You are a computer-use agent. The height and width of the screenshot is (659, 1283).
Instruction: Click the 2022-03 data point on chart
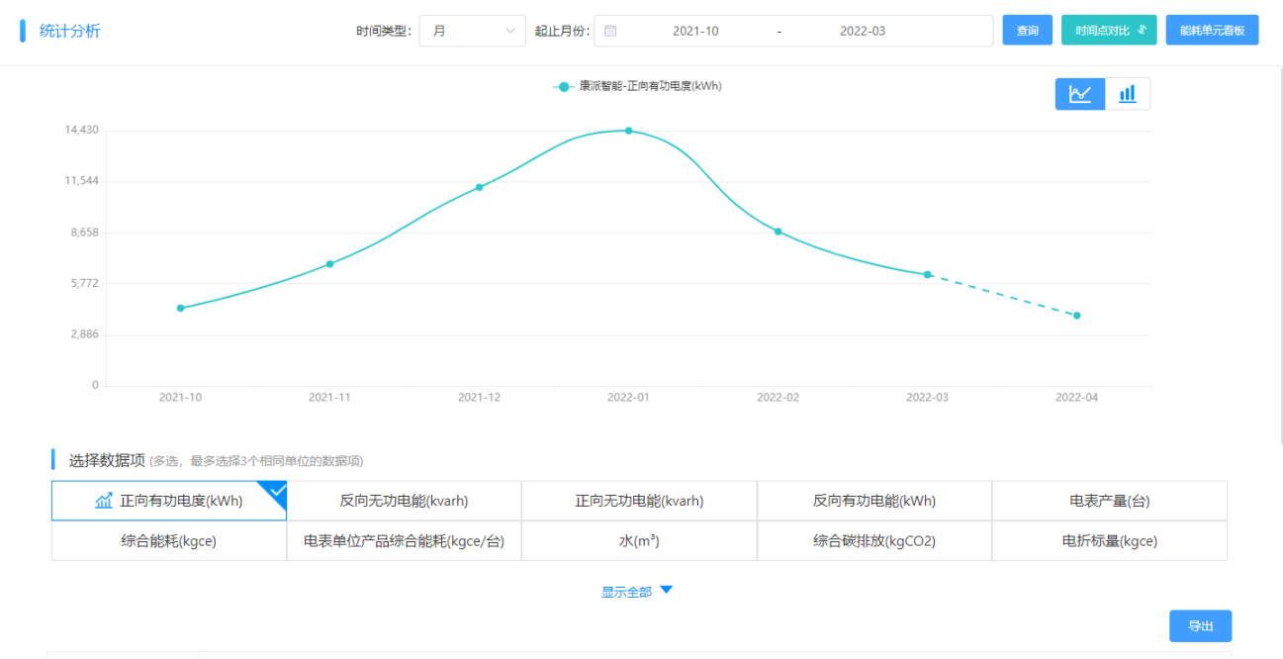tap(928, 274)
